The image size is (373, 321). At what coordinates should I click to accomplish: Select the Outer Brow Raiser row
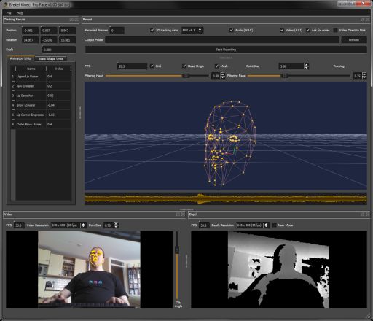point(41,124)
